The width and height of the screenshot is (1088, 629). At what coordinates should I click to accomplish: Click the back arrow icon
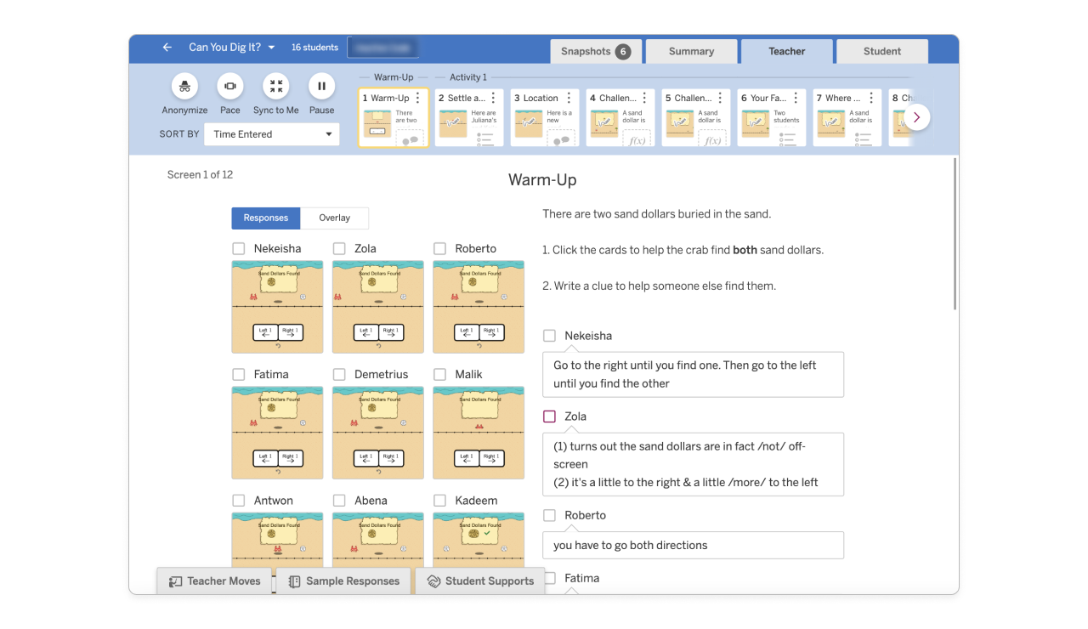click(x=167, y=48)
